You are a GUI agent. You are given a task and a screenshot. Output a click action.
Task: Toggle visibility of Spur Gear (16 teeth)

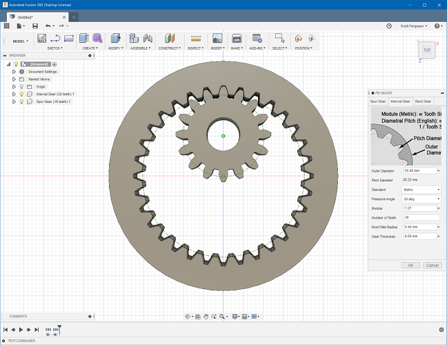[21, 101]
